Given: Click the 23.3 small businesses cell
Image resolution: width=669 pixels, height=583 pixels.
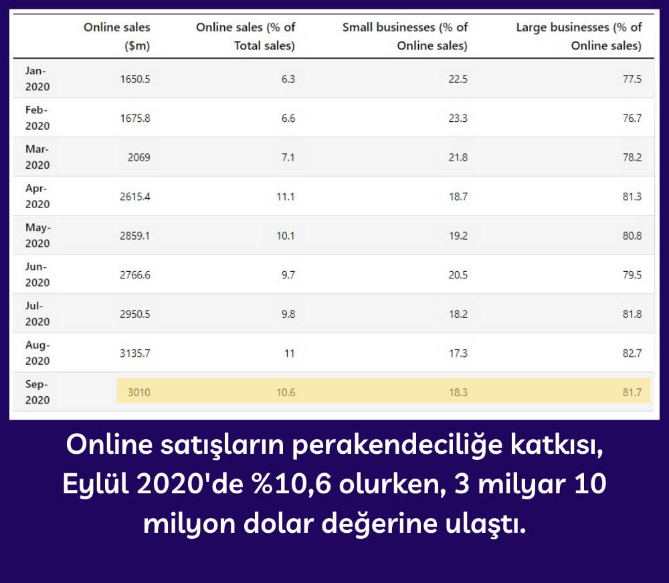Looking at the screenshot, I should (x=458, y=118).
